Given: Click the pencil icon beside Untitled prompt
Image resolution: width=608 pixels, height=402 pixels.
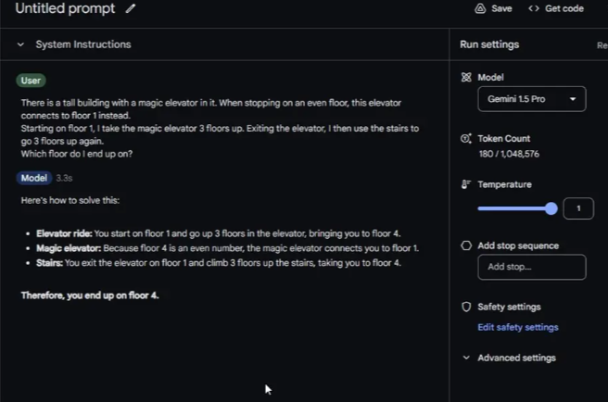Looking at the screenshot, I should click(x=131, y=8).
